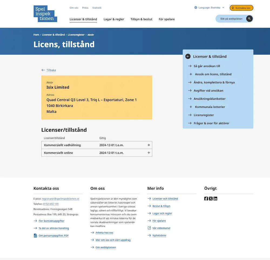Open the Tillsyn & beslut menu

[141, 19]
